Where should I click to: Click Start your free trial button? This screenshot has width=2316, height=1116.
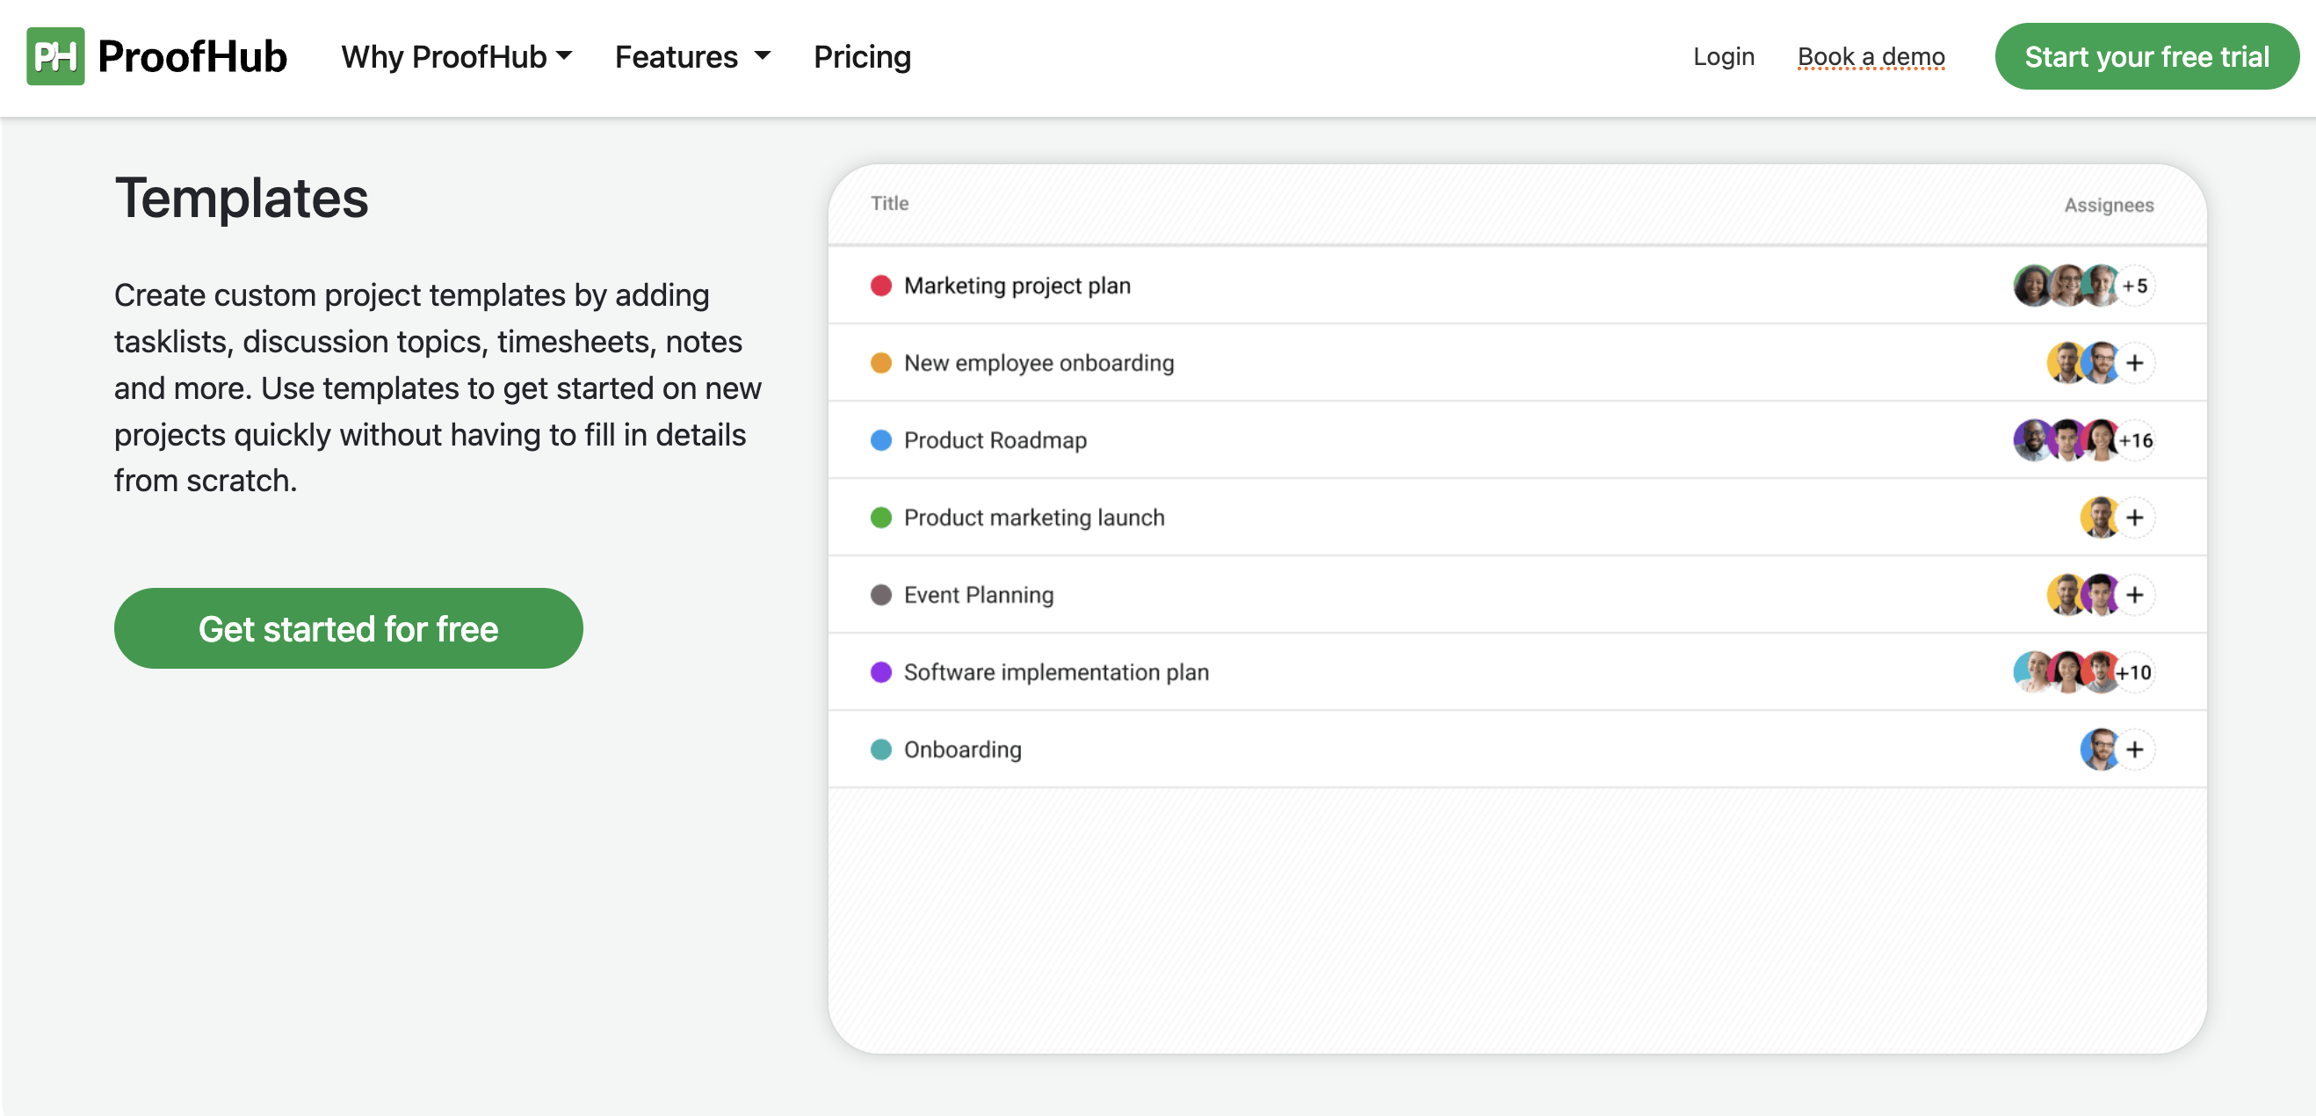(2147, 56)
